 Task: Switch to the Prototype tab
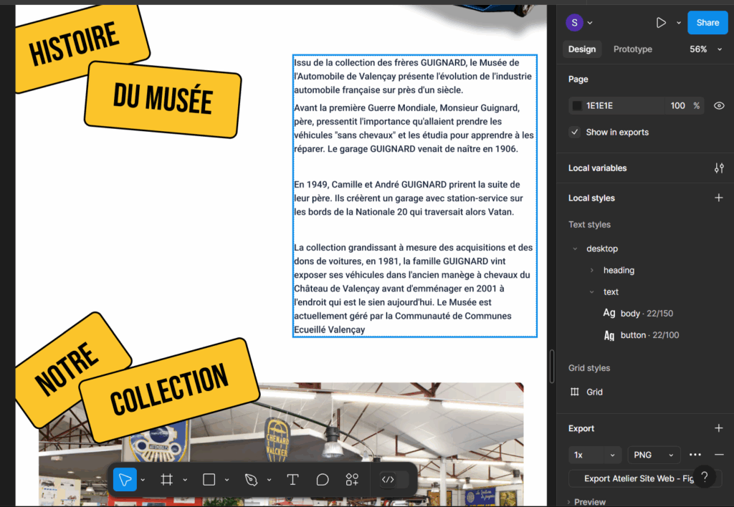coord(632,49)
